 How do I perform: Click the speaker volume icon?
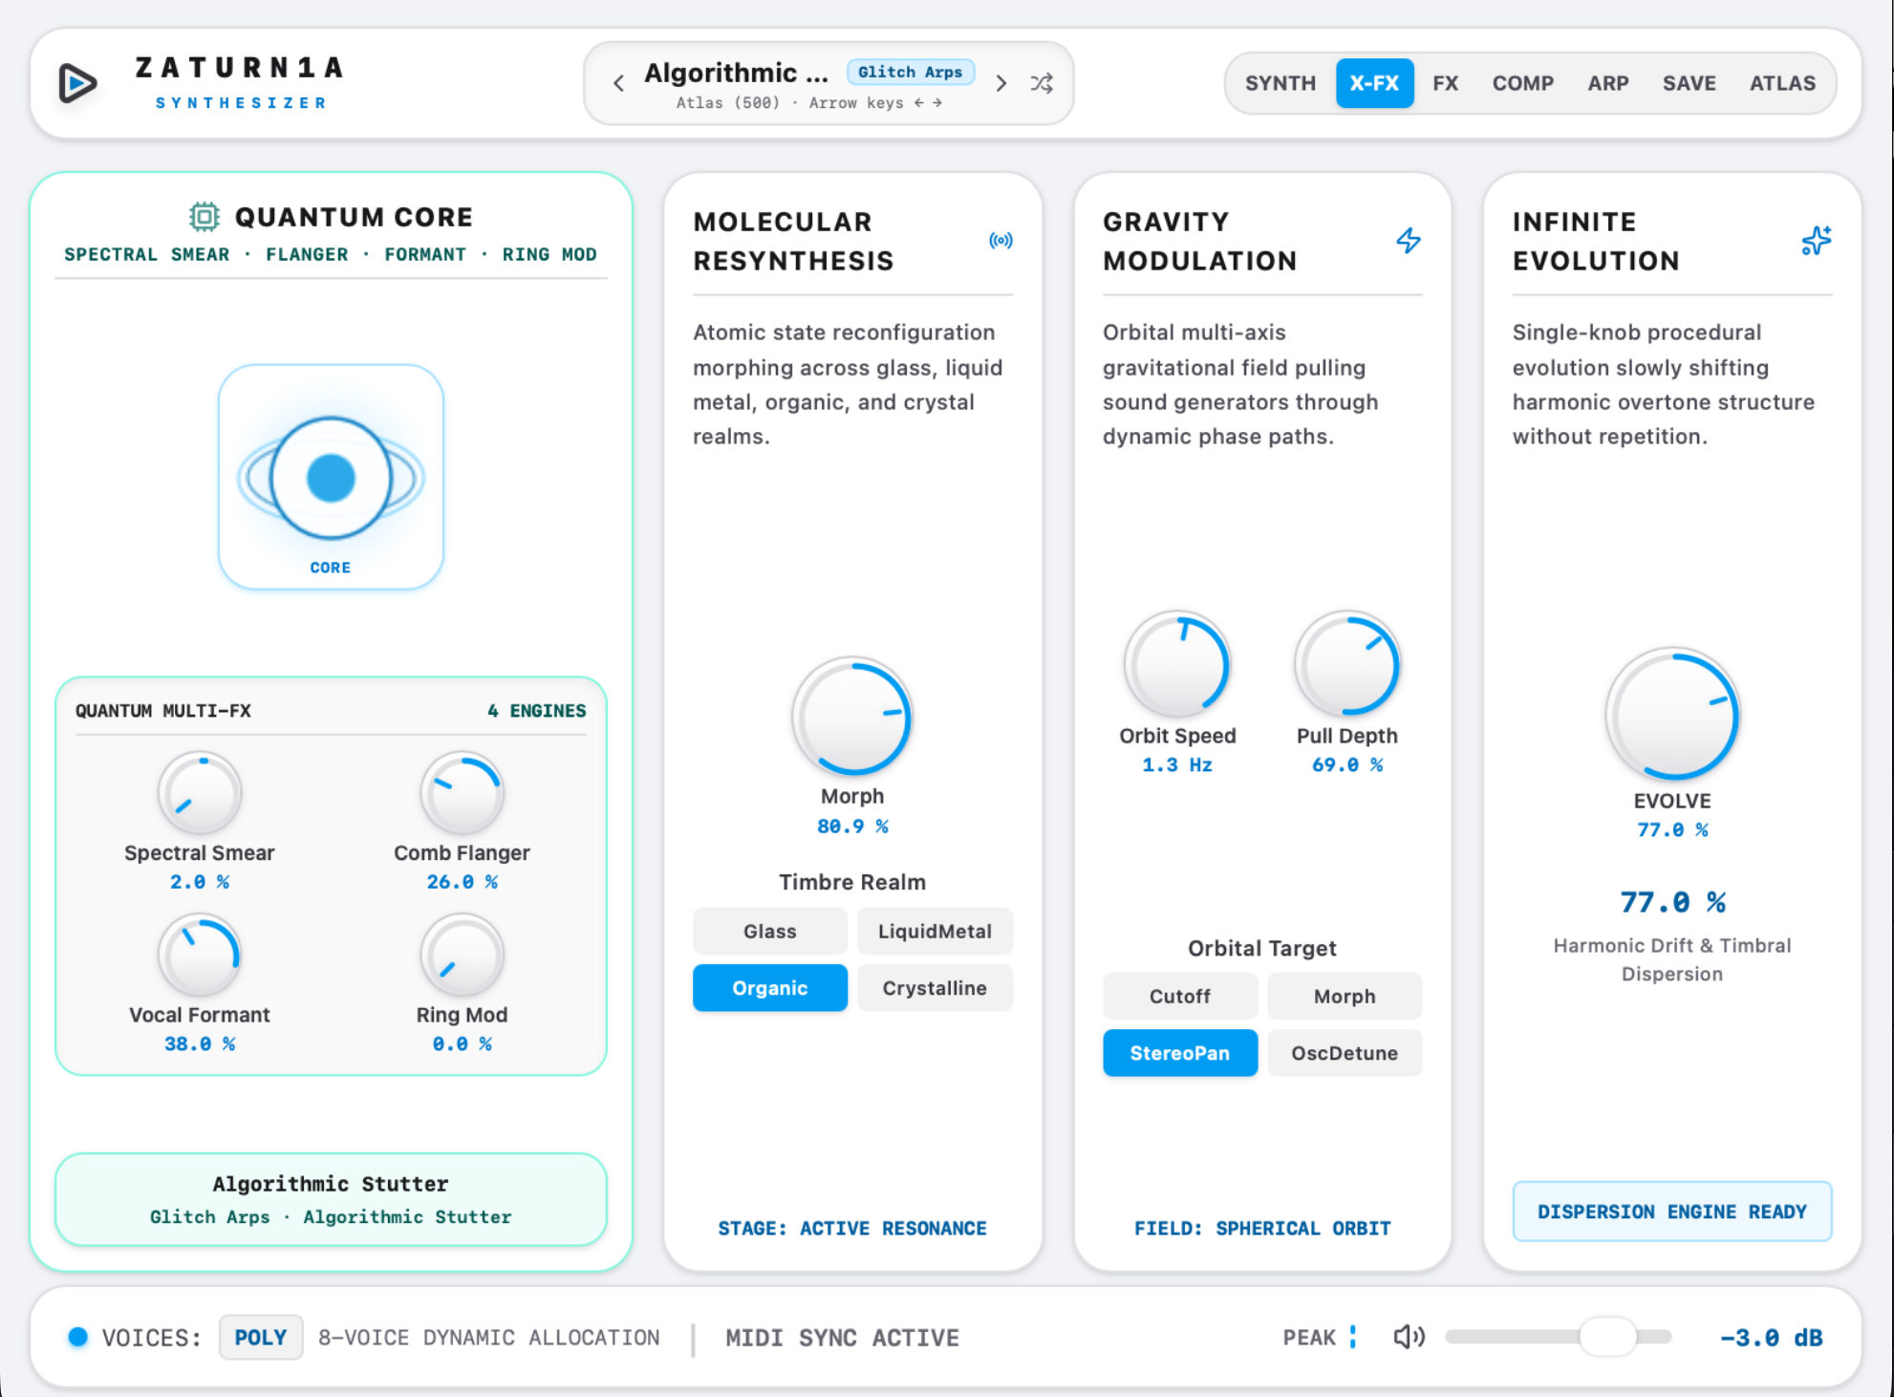(1409, 1337)
